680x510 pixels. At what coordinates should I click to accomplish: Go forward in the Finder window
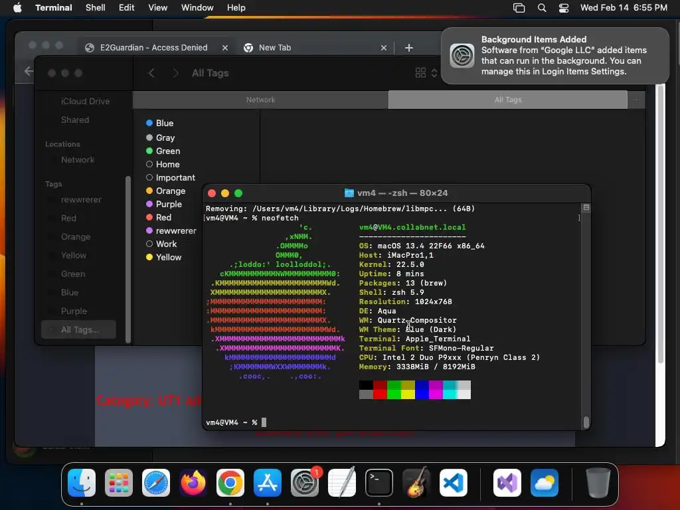point(175,73)
